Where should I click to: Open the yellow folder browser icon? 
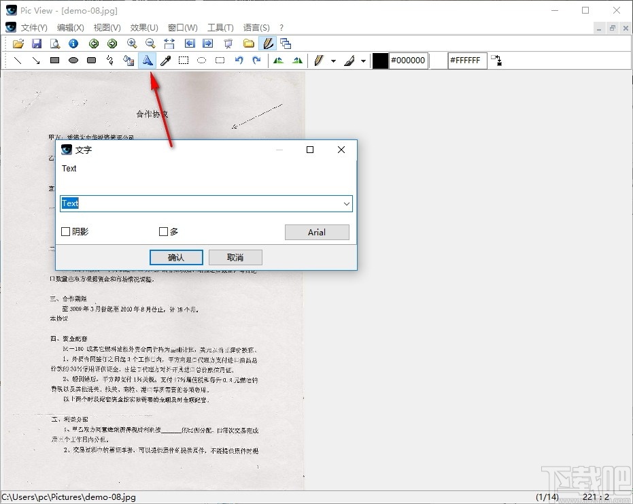[249, 44]
